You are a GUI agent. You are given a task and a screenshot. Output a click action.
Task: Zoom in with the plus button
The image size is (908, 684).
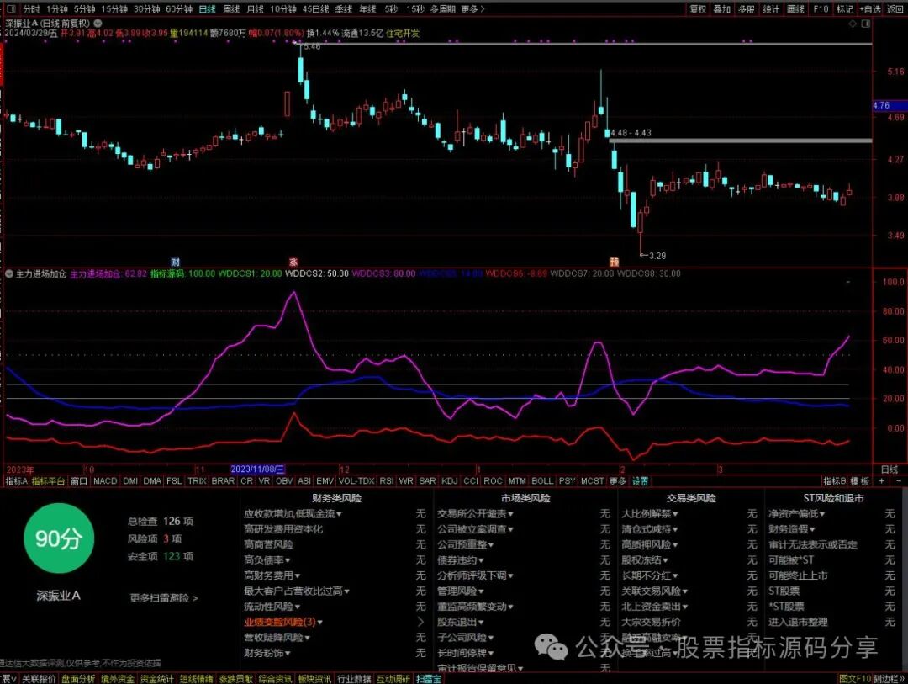(881, 481)
